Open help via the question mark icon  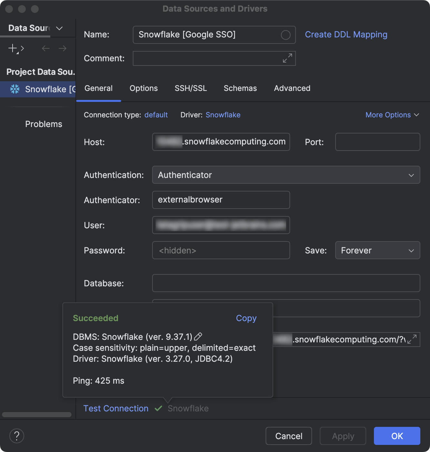[17, 436]
